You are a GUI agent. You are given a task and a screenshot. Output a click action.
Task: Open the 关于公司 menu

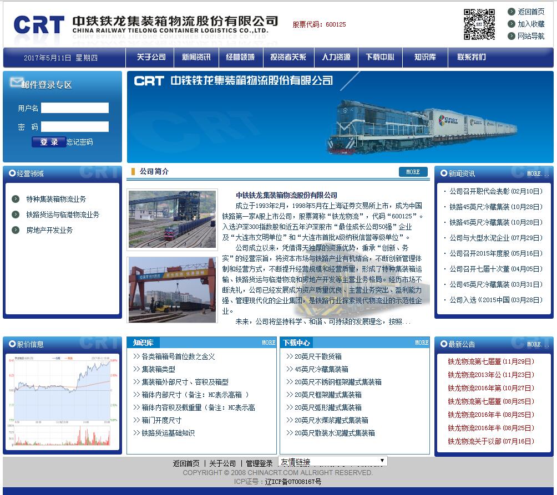[151, 57]
